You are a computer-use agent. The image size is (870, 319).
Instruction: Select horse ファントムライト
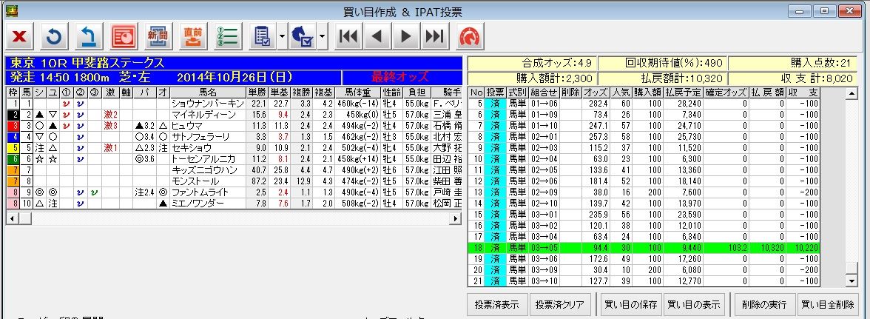coord(207,192)
